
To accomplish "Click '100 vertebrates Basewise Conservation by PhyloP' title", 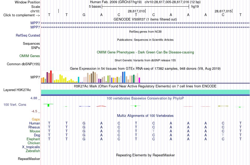I will click(x=145, y=98).
